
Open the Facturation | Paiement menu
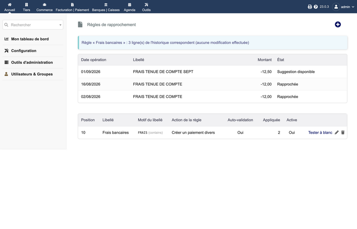[73, 7]
